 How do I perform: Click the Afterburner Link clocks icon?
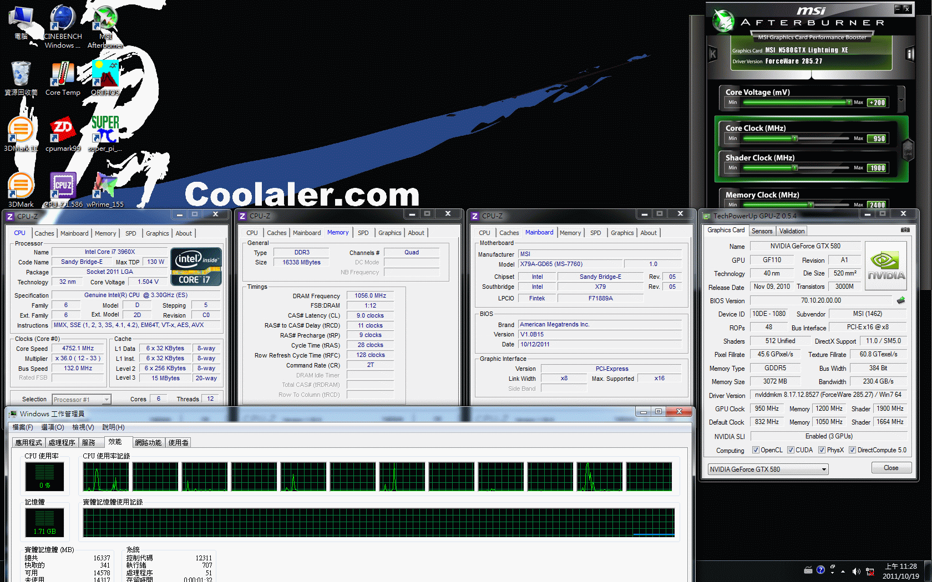coord(908,150)
